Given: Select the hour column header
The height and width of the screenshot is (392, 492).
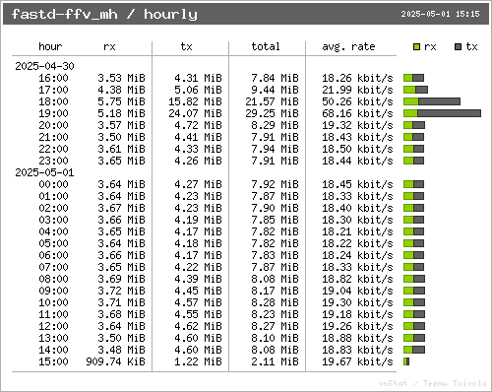Looking at the screenshot, I should tap(50, 46).
